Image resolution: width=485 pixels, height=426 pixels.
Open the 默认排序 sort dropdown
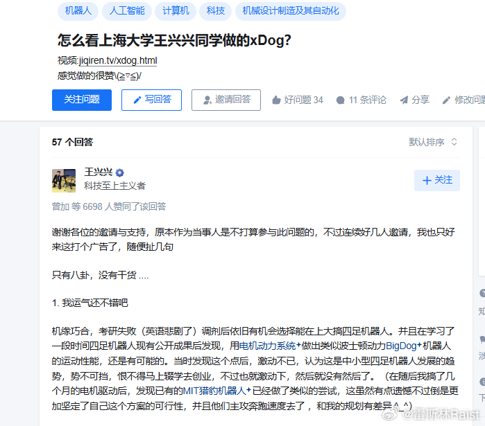pos(433,142)
